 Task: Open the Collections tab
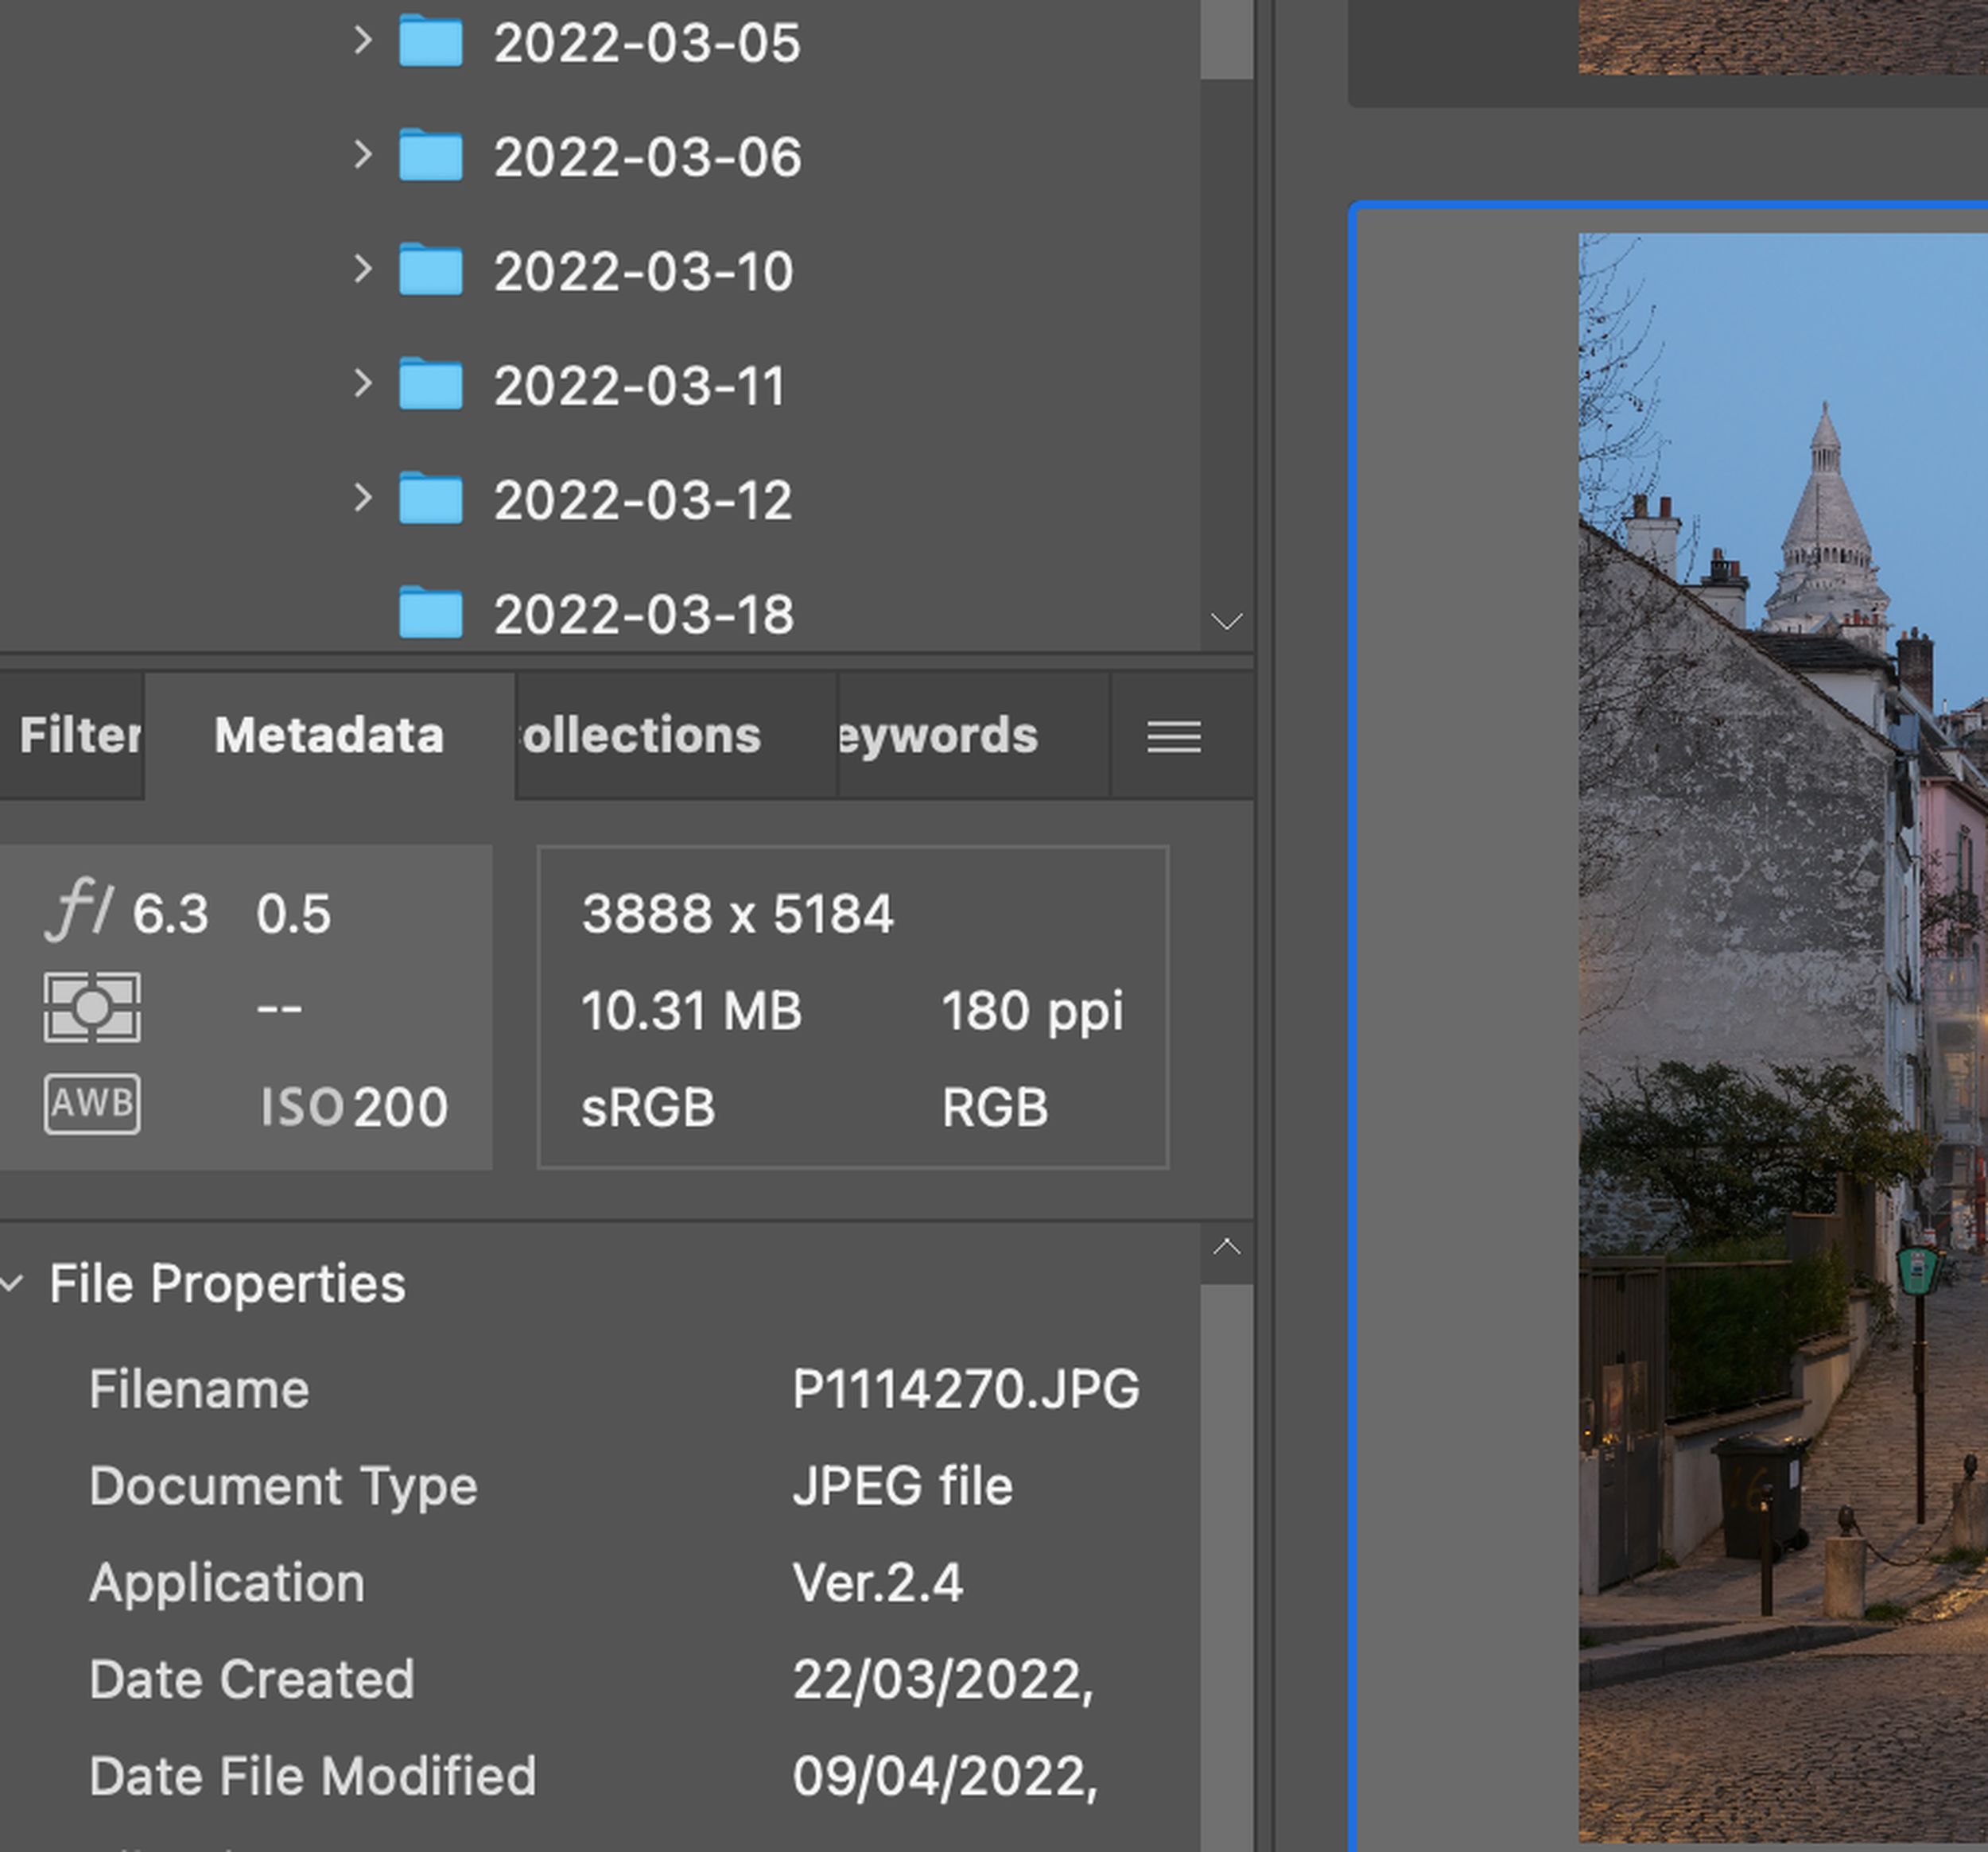675,736
